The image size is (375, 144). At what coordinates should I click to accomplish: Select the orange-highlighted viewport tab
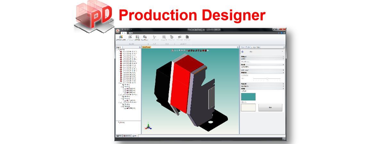146,47
